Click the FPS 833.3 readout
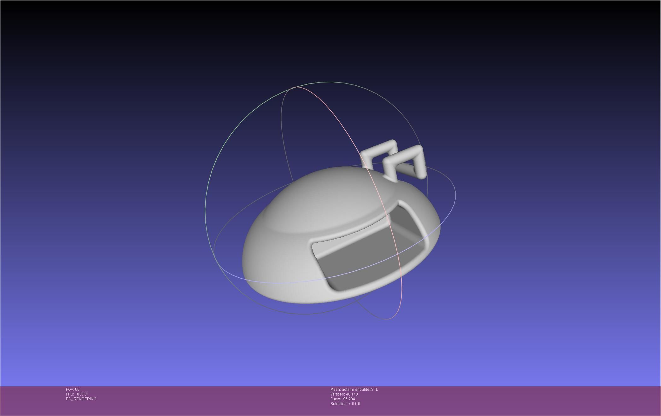This screenshot has height=416, width=661. pos(76,394)
